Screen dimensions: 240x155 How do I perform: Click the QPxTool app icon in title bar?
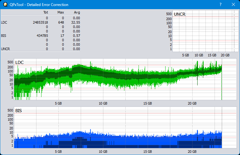pyautogui.click(x=4, y=5)
